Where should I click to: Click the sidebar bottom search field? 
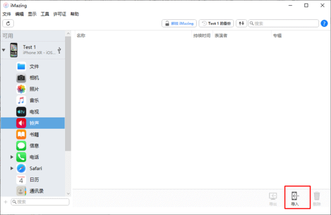click(x=40, y=202)
